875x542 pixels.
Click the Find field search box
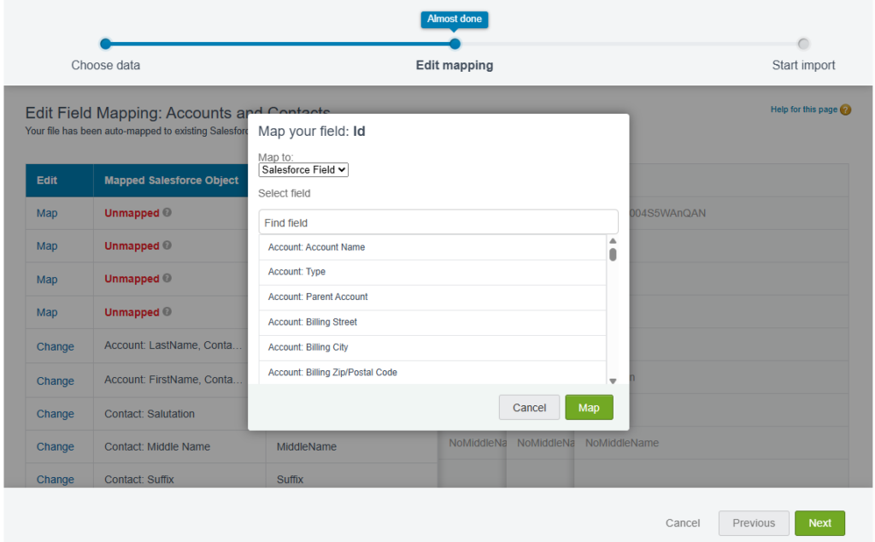(x=438, y=222)
